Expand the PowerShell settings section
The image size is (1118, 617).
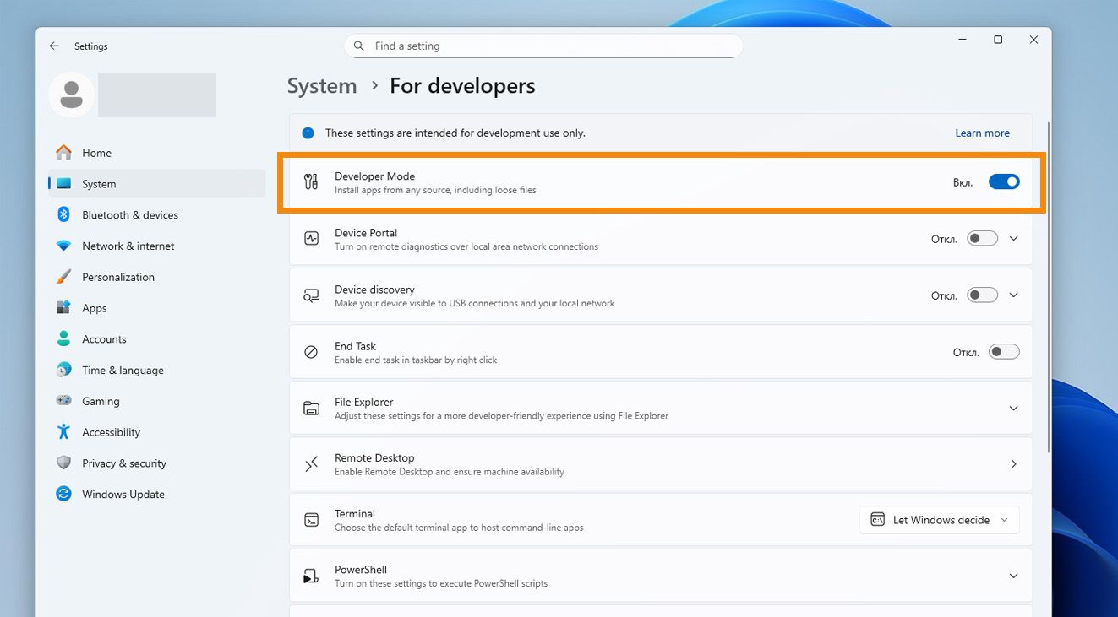pos(1013,576)
